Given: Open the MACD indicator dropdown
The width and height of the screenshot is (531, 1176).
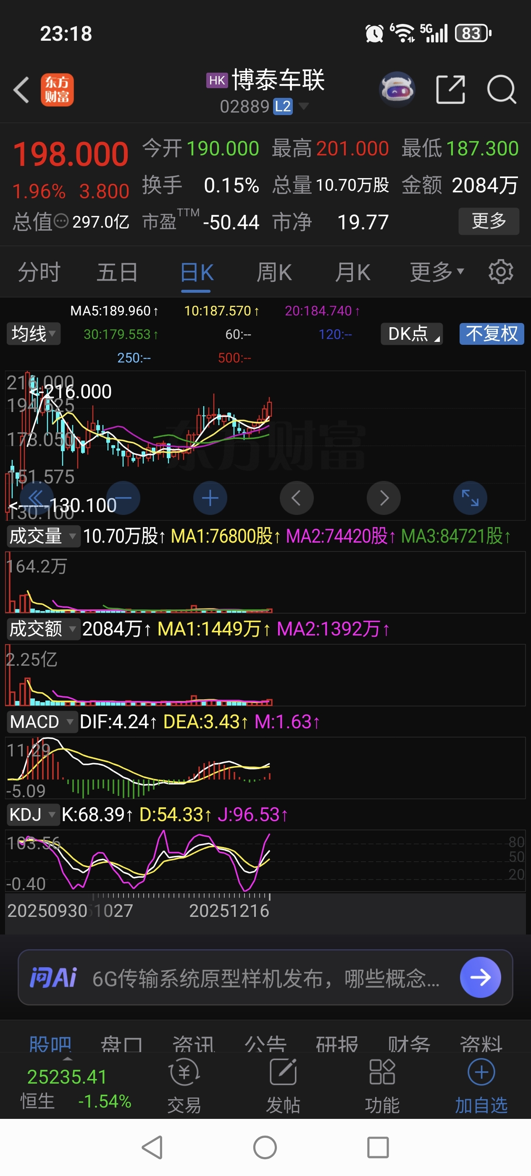Looking at the screenshot, I should 42,722.
